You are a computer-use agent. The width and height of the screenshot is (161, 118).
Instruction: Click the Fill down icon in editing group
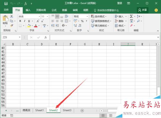[131, 21]
